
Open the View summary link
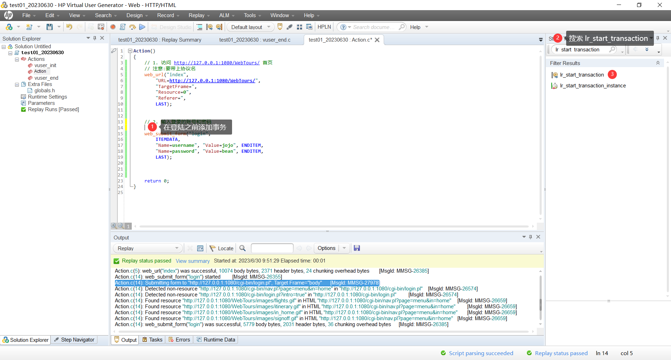click(x=193, y=261)
